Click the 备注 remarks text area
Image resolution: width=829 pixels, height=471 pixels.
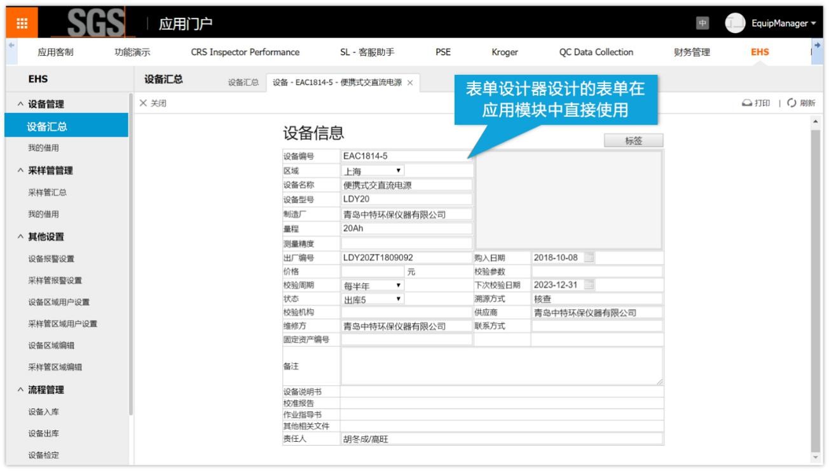point(502,366)
